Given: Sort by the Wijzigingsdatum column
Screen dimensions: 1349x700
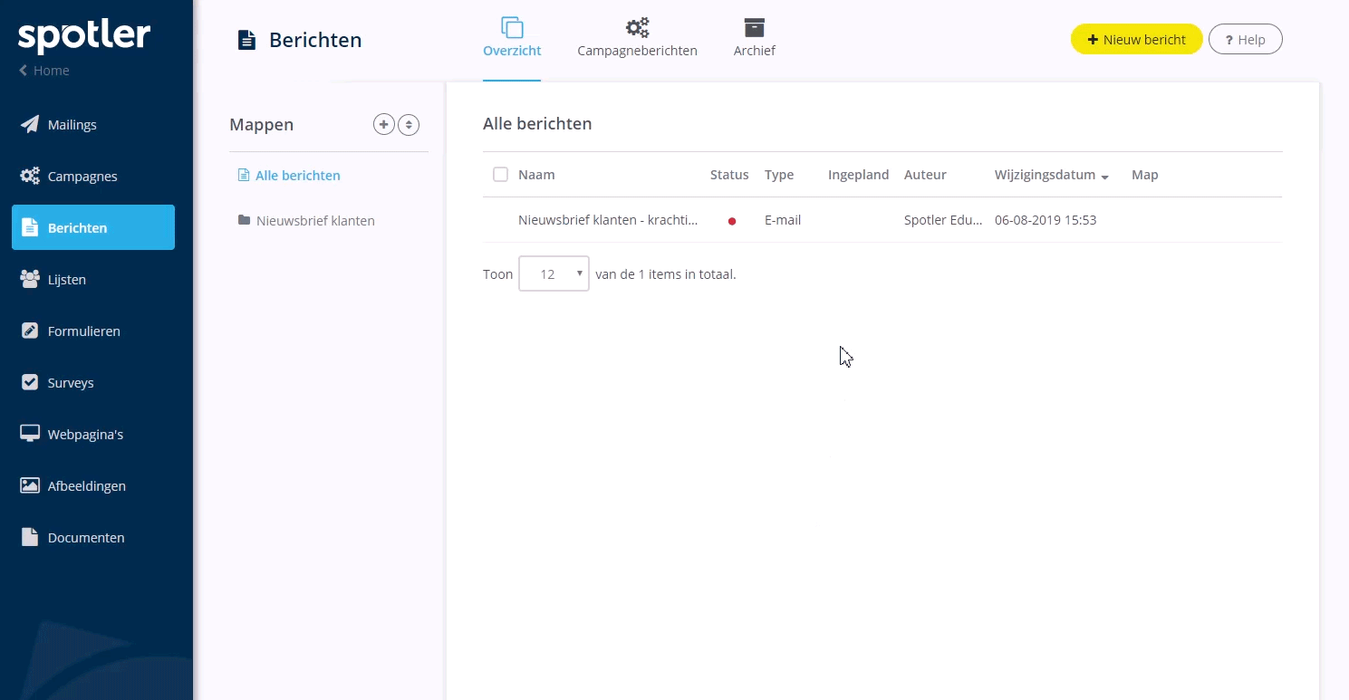Looking at the screenshot, I should pyautogui.click(x=1045, y=175).
